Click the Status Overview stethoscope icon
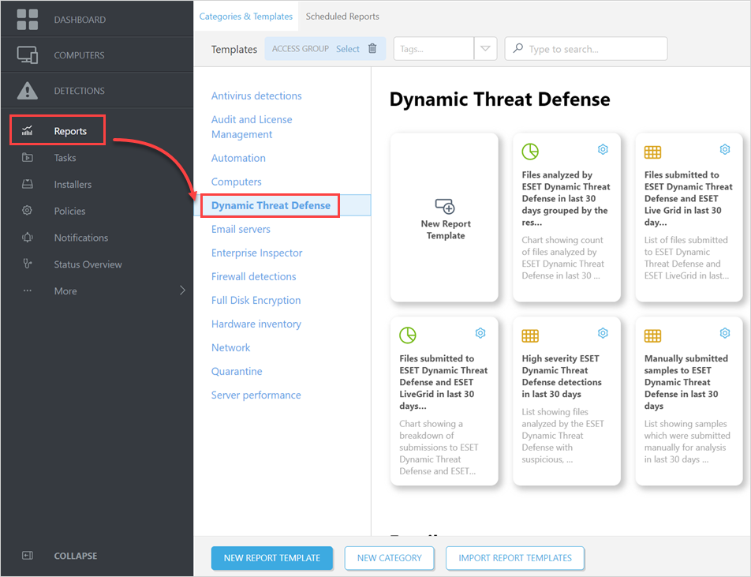Viewport: 751px width, 577px height. [28, 264]
